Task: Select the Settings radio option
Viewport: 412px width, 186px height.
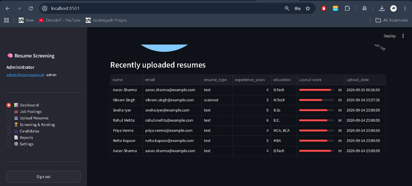Action: (9, 144)
